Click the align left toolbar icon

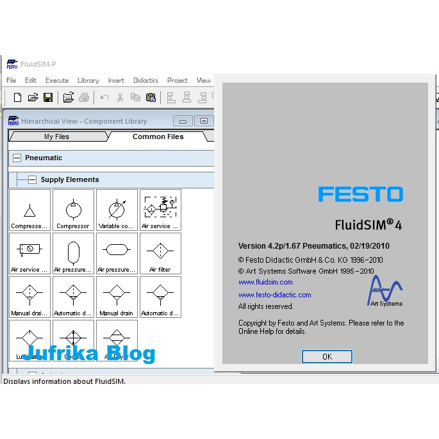pos(171,97)
